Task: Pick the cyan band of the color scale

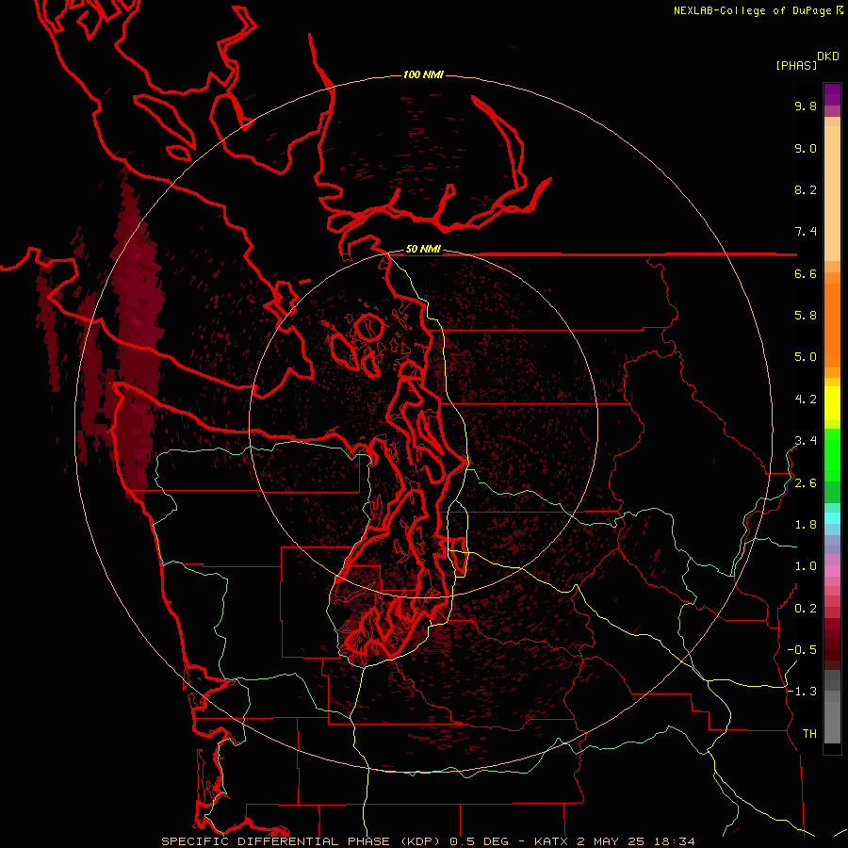Action: pos(832,518)
